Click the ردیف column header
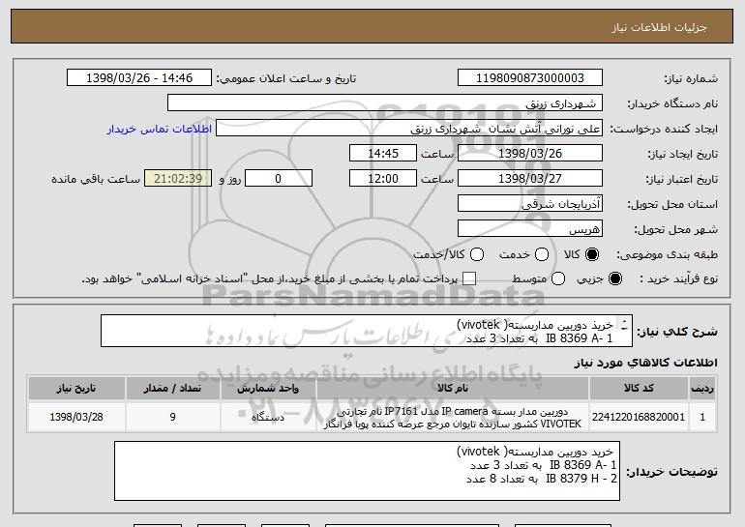The width and height of the screenshot is (745, 527). pyautogui.click(x=702, y=389)
